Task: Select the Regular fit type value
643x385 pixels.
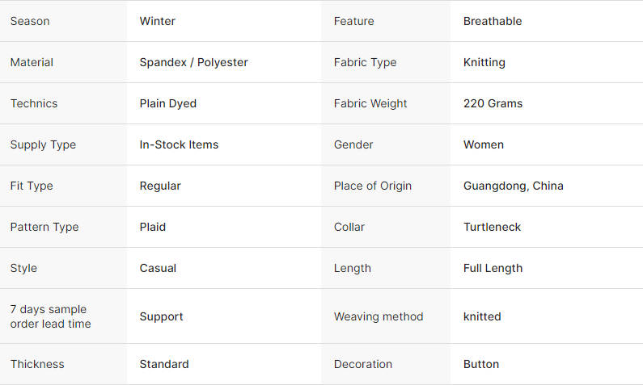Action: tap(160, 186)
